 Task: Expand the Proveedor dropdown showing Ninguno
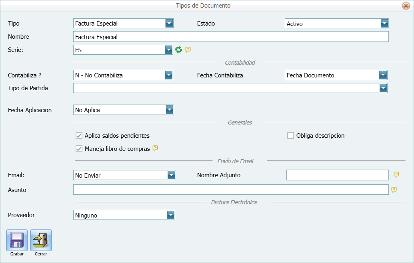171,215
